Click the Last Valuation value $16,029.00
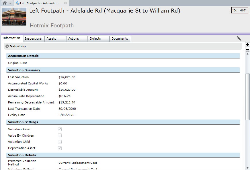This screenshot has width=250, height=170. pyautogui.click(x=67, y=77)
